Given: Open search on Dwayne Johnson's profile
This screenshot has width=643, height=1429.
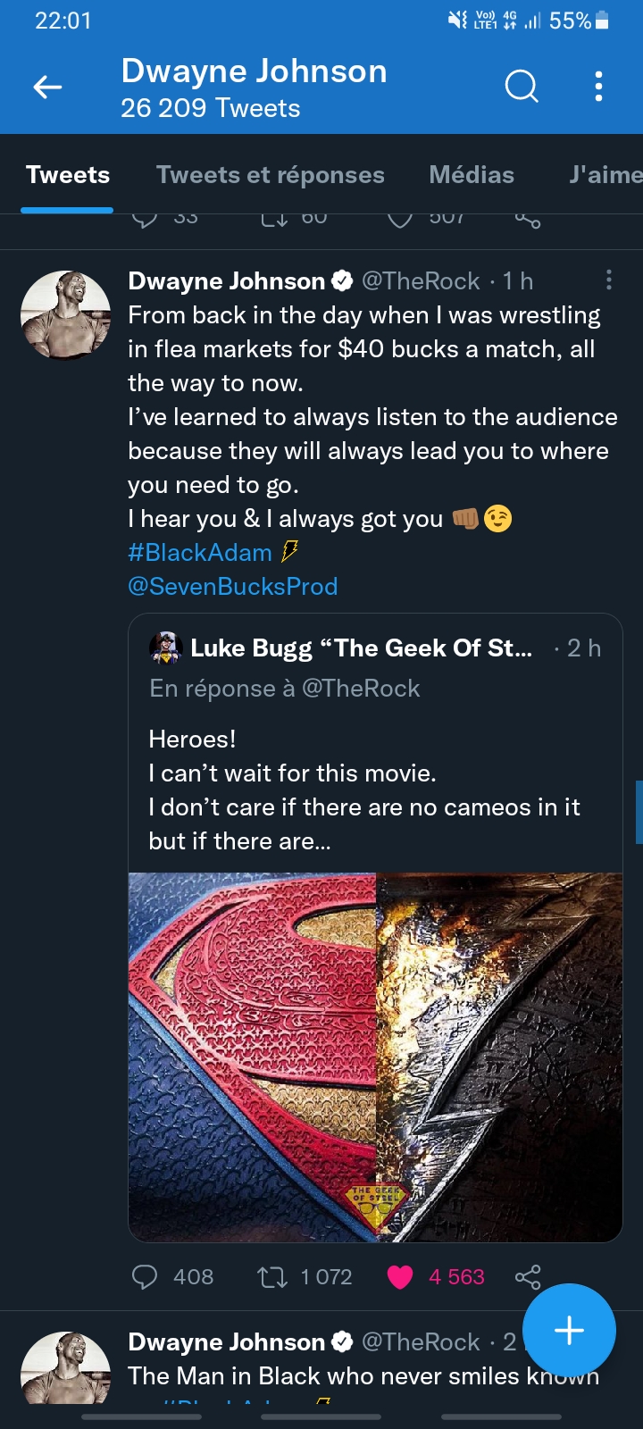Looking at the screenshot, I should click(x=522, y=87).
